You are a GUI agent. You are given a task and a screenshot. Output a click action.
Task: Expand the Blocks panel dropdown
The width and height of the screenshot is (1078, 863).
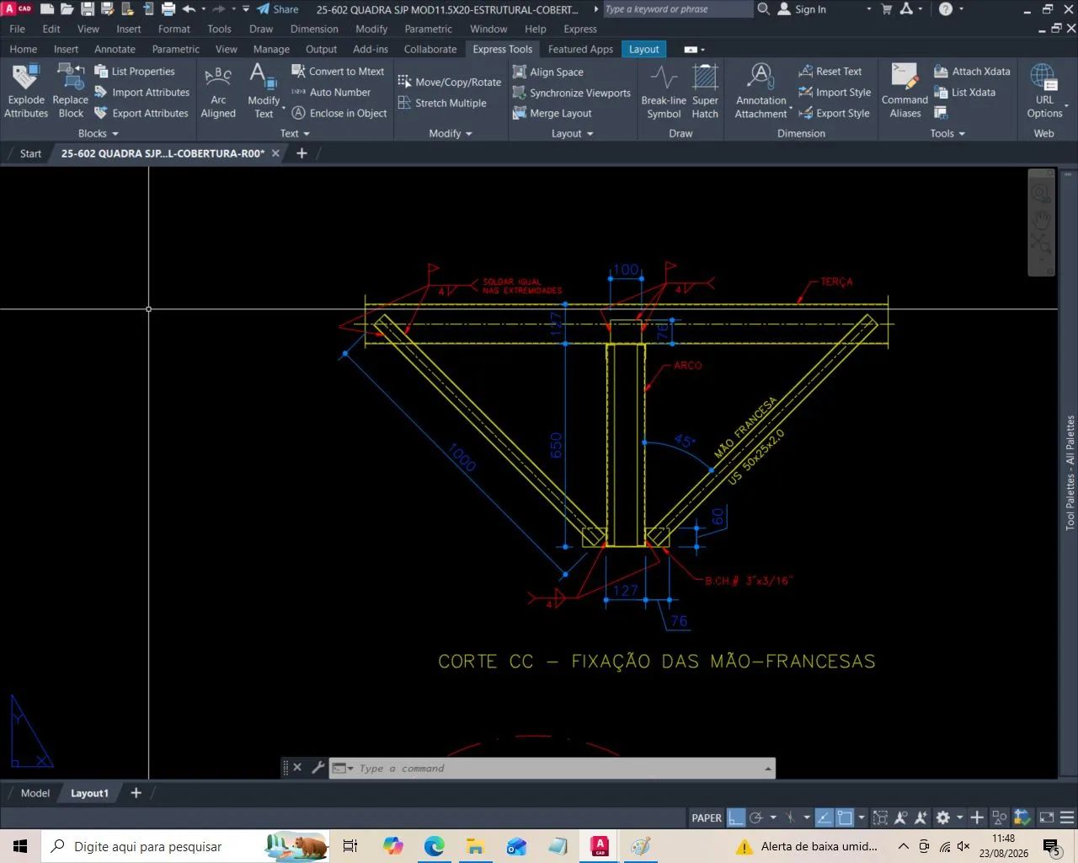(99, 133)
